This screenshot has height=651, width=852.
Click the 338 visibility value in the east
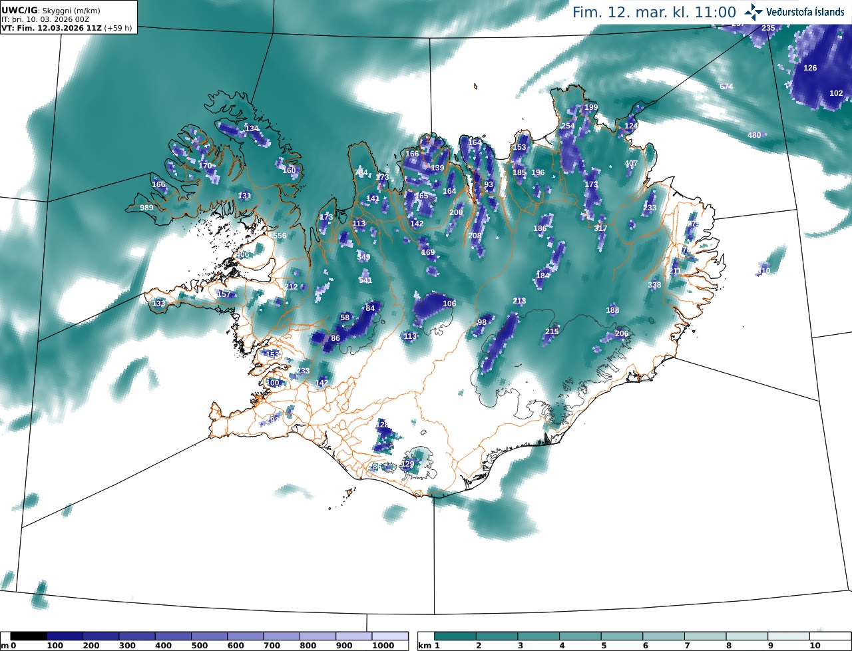pyautogui.click(x=654, y=286)
